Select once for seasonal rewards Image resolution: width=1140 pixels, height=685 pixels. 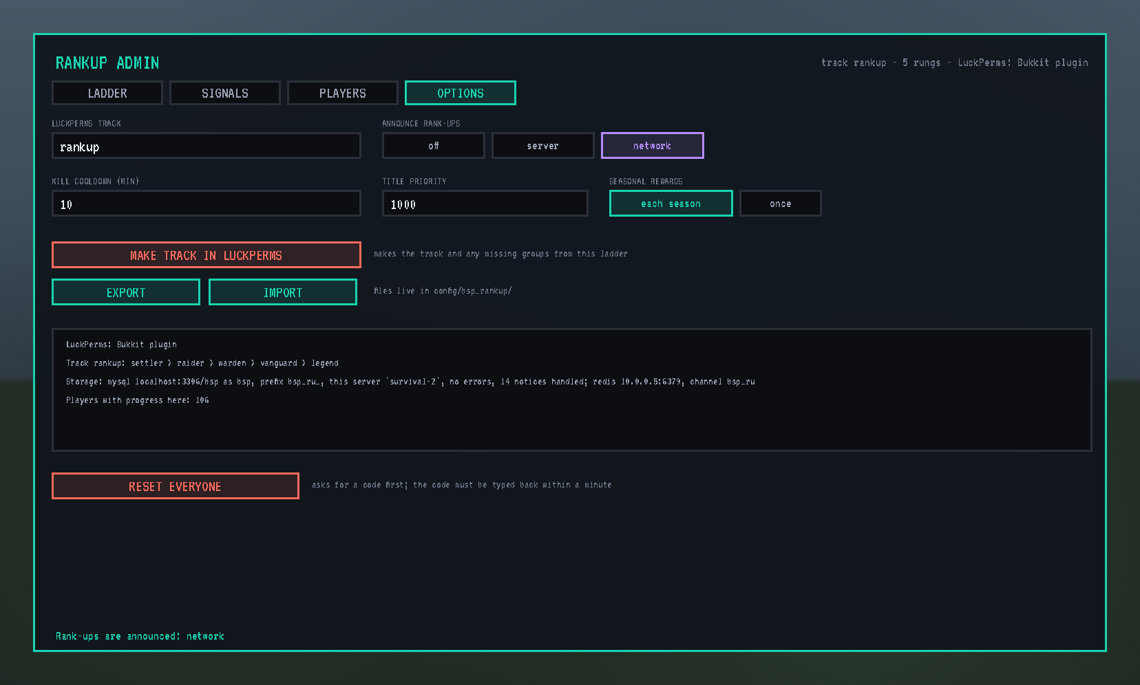(781, 204)
